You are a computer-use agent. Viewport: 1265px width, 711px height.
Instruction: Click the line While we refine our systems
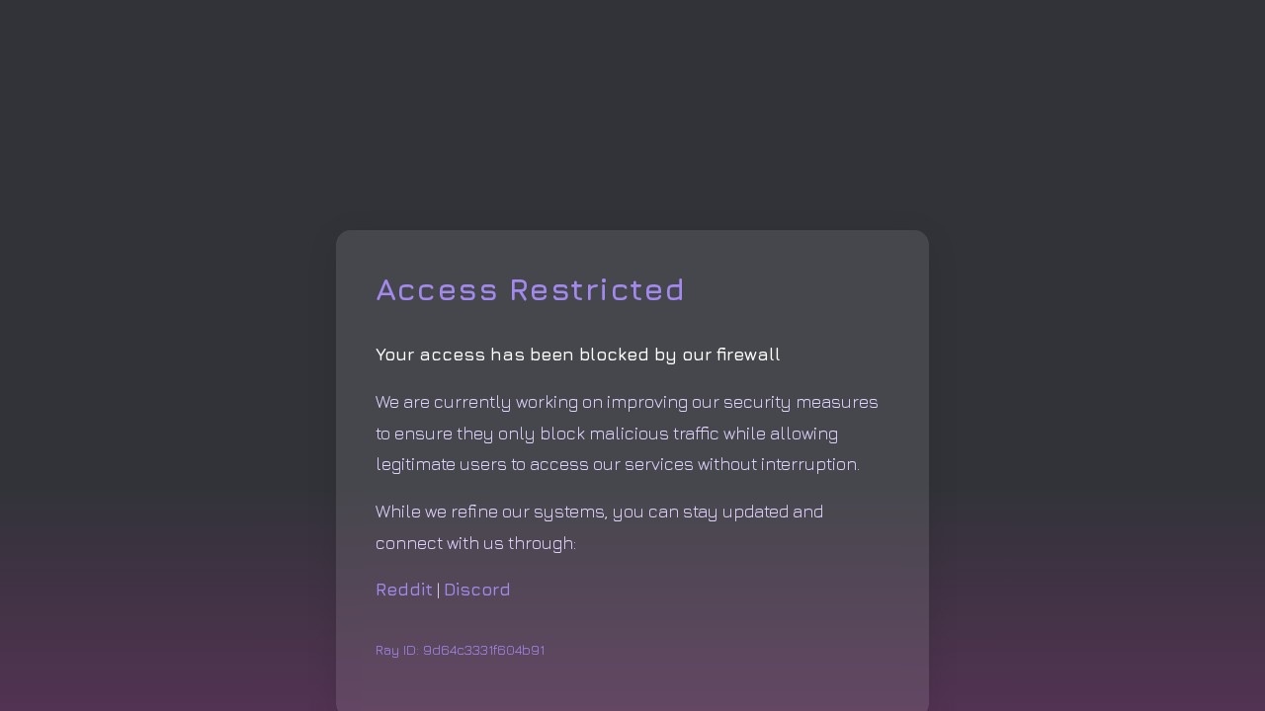pyautogui.click(x=599, y=512)
